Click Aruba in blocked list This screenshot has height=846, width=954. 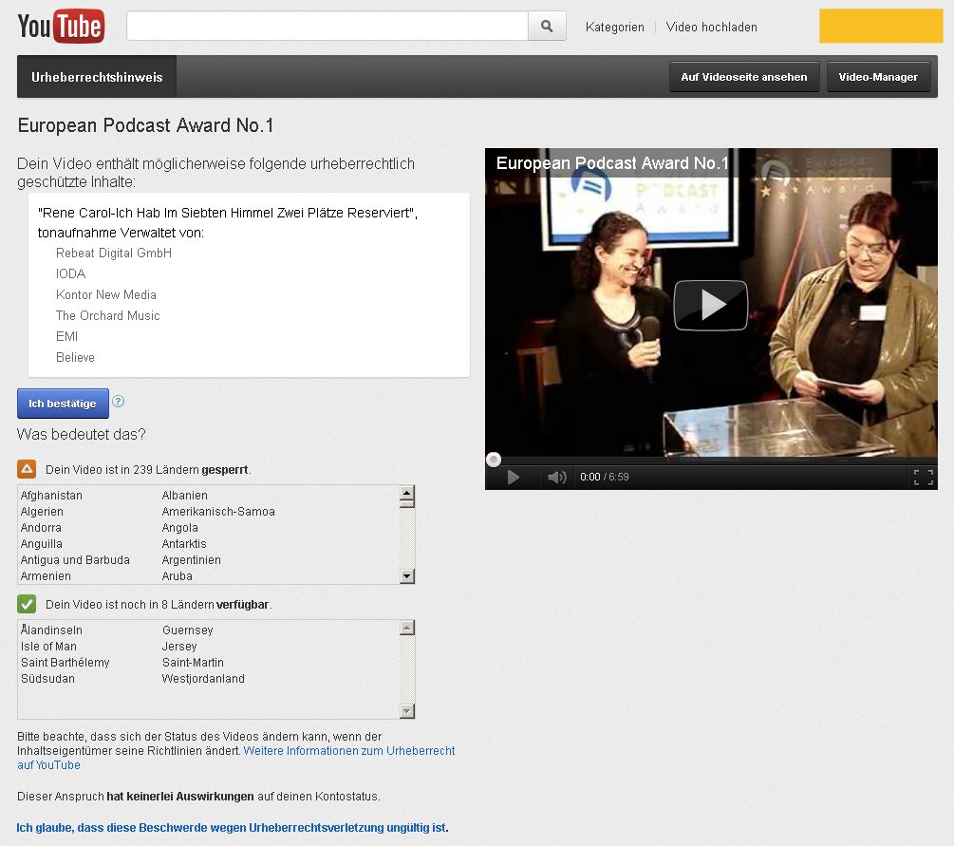tap(178, 575)
